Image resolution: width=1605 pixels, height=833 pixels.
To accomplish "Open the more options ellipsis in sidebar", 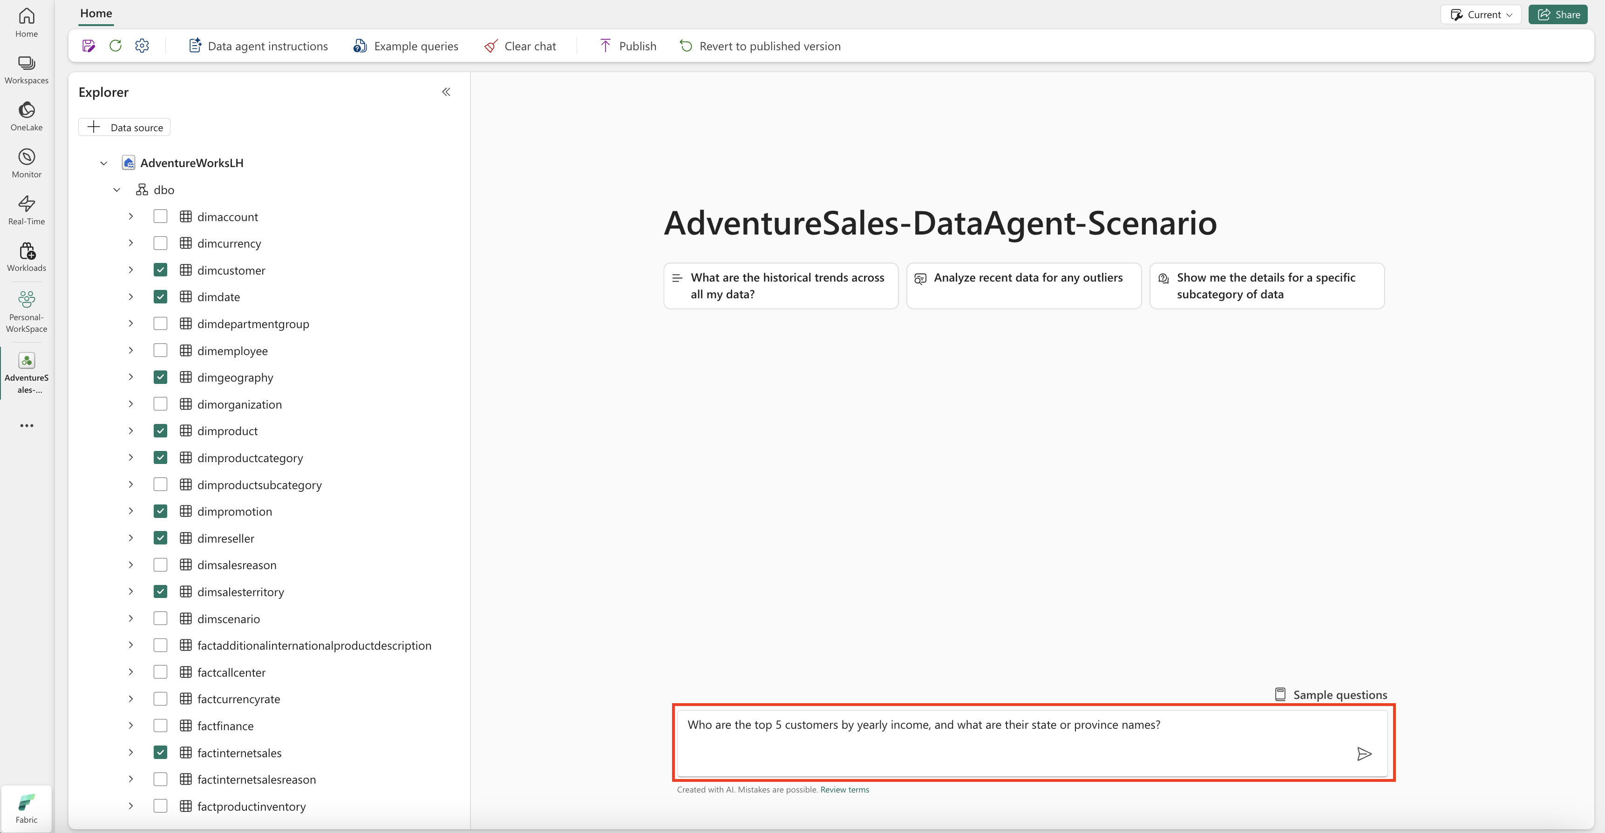I will 26,426.
